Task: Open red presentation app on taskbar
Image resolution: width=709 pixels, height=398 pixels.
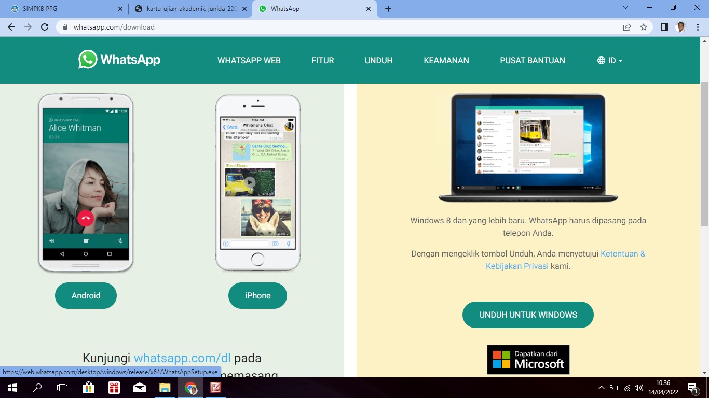Action: [x=216, y=388]
